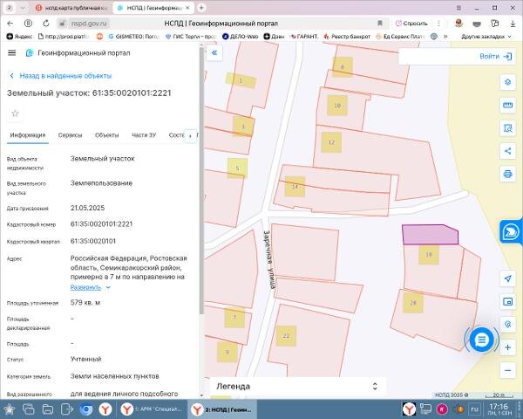Open the ГАРАНТ bookmark

click(304, 37)
